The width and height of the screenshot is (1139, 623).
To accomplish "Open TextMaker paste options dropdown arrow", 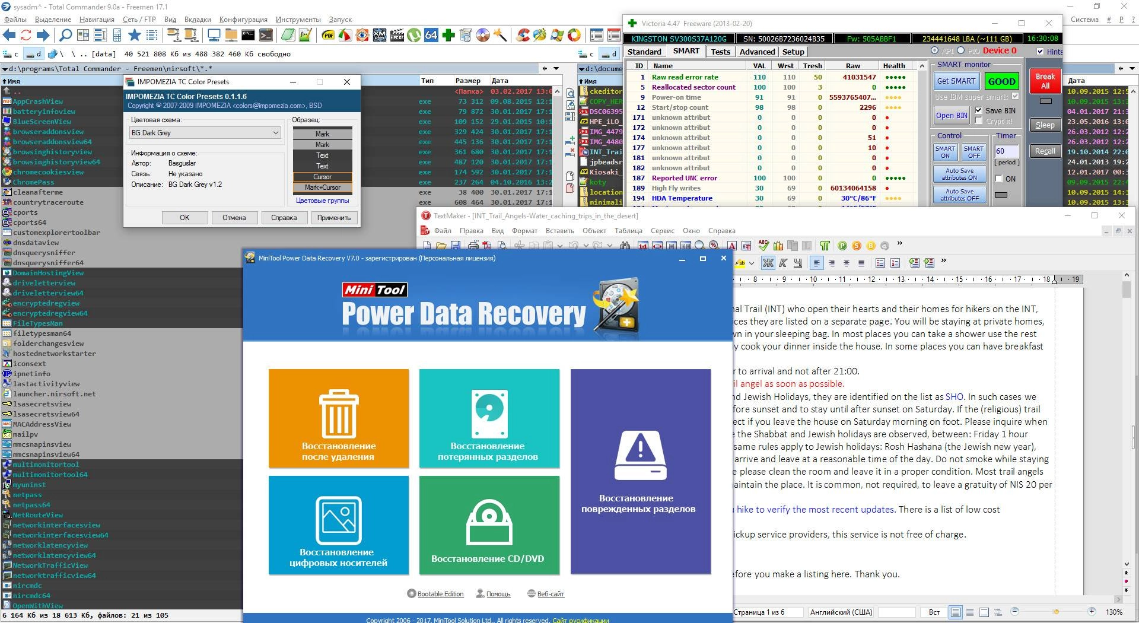I will [x=560, y=245].
